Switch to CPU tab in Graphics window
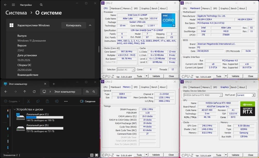 point(185,87)
